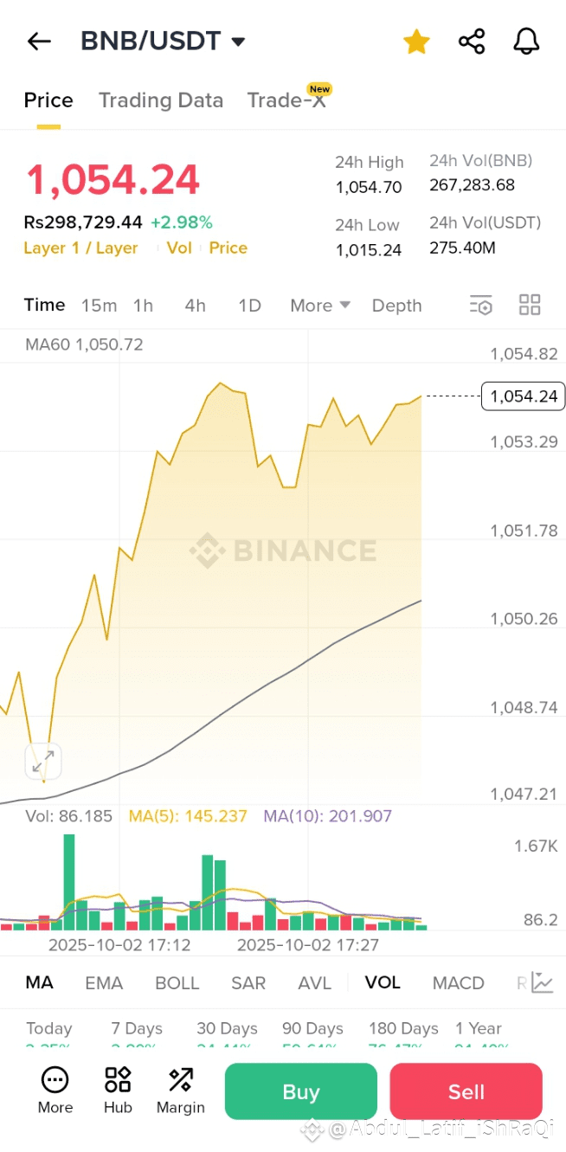
Task: Expand the More timeframe dropdown
Action: coord(320,306)
